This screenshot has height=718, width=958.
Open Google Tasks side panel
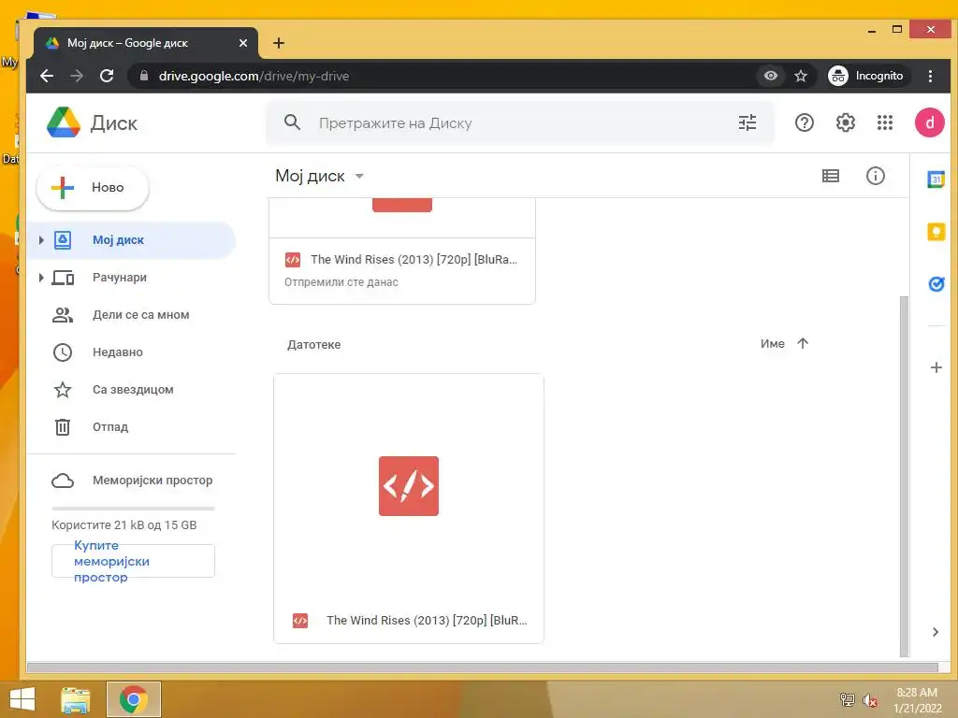coord(936,284)
